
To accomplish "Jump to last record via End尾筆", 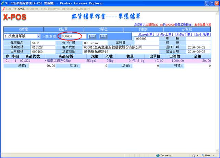I will [x=202, y=34].
